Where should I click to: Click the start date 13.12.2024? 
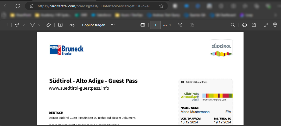pyautogui.click(x=189, y=122)
